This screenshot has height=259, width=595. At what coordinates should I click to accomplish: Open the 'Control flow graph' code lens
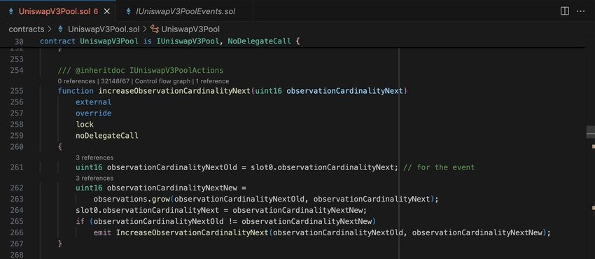click(x=164, y=81)
